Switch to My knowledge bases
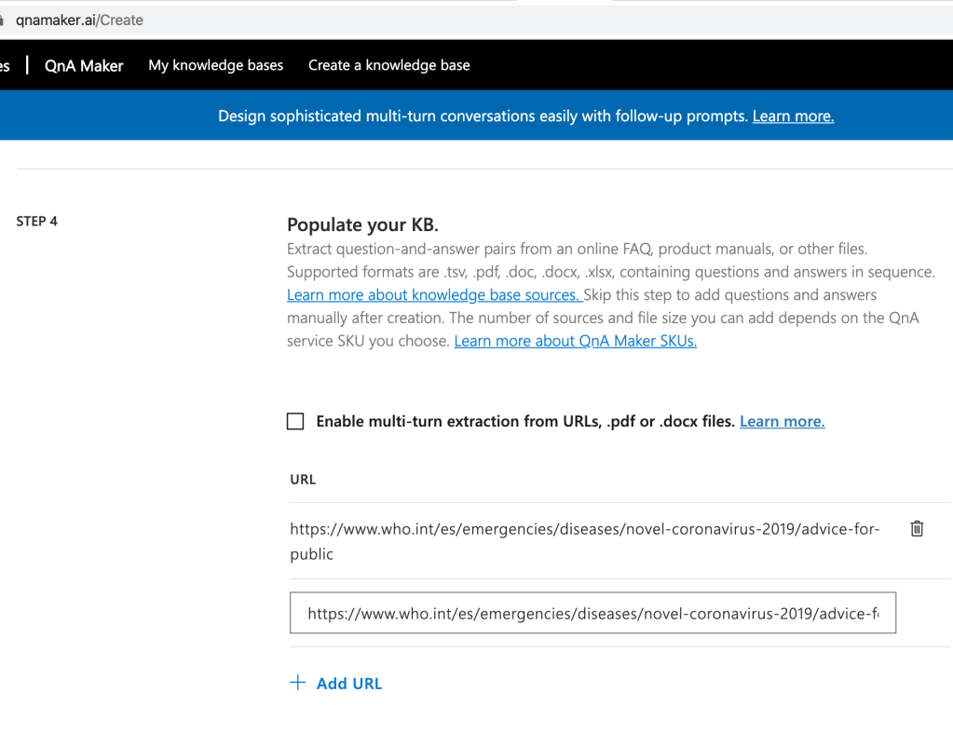This screenshot has height=733, width=953. [215, 65]
